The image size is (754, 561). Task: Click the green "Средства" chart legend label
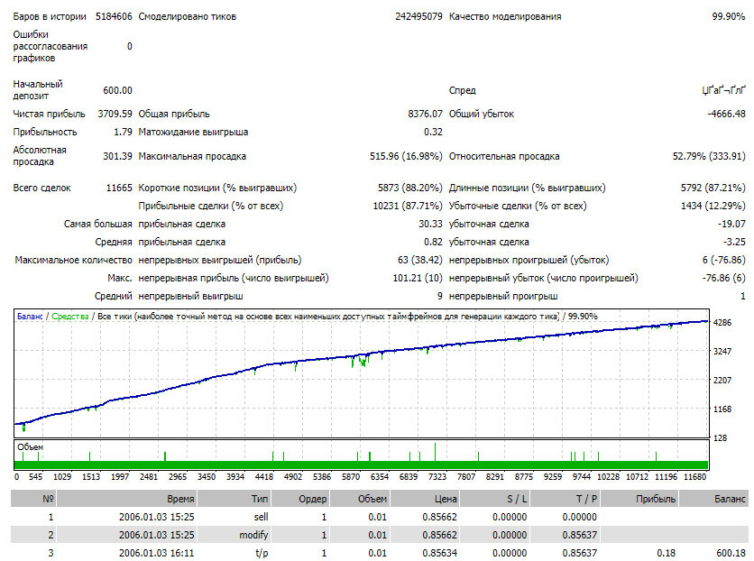pos(70,317)
